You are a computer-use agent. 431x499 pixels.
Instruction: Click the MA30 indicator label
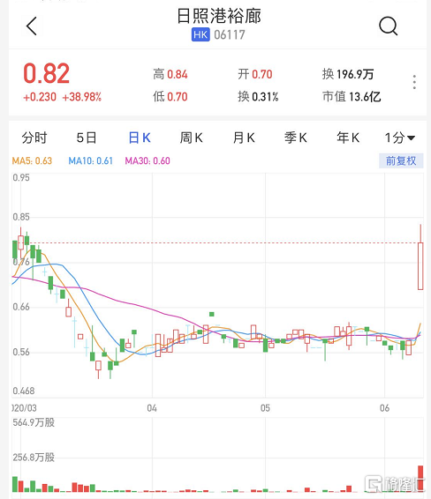147,160
